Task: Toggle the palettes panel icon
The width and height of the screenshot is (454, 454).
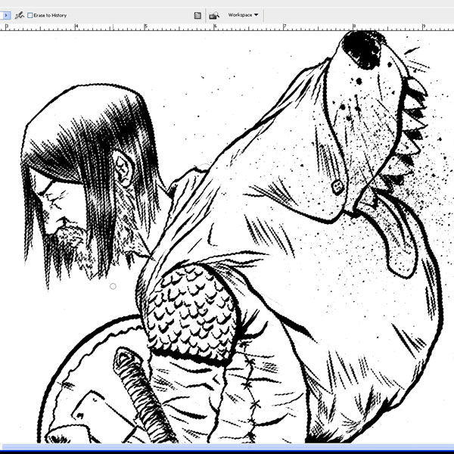Action: (x=197, y=14)
